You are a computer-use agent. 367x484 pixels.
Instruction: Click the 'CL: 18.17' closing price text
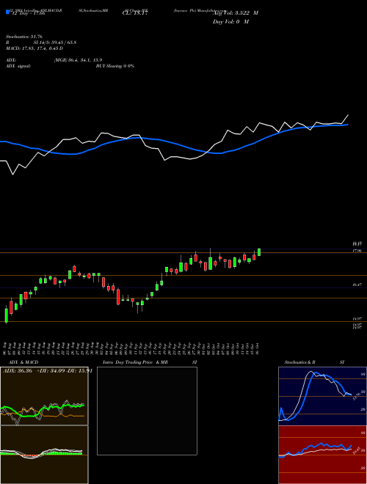point(135,13)
